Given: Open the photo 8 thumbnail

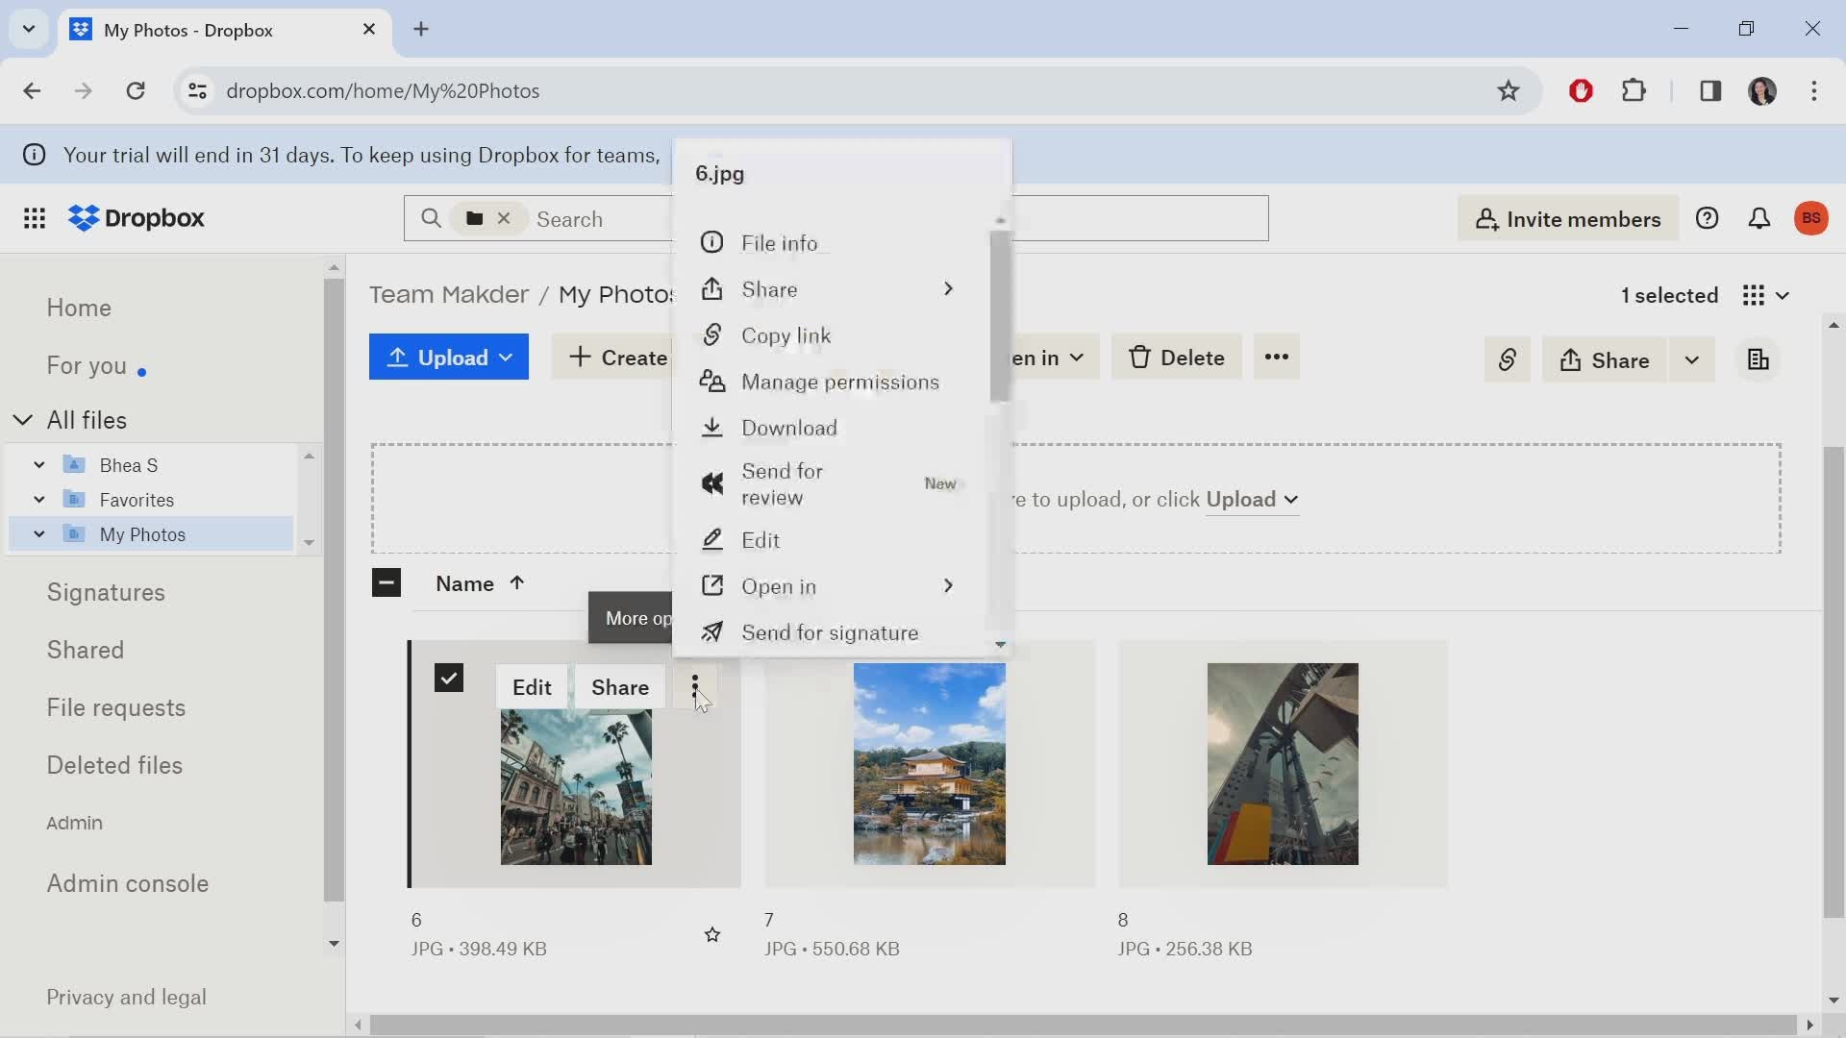Looking at the screenshot, I should pos(1283,764).
